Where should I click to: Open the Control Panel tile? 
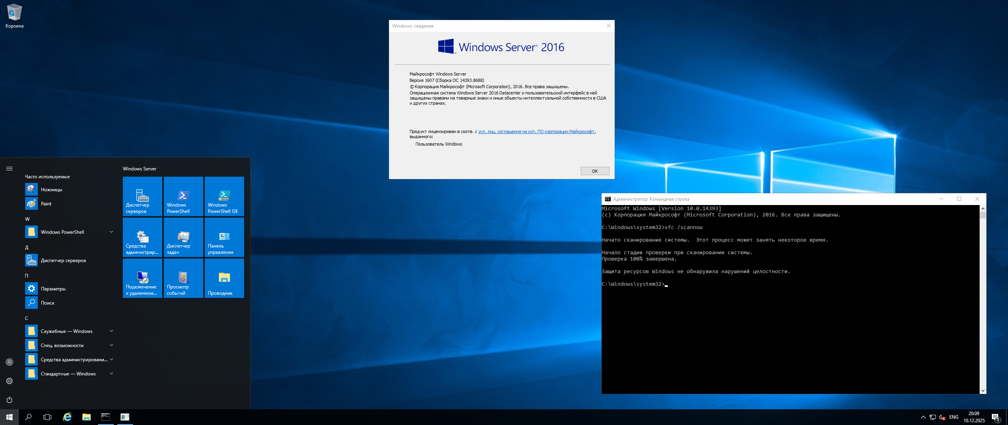pos(224,237)
